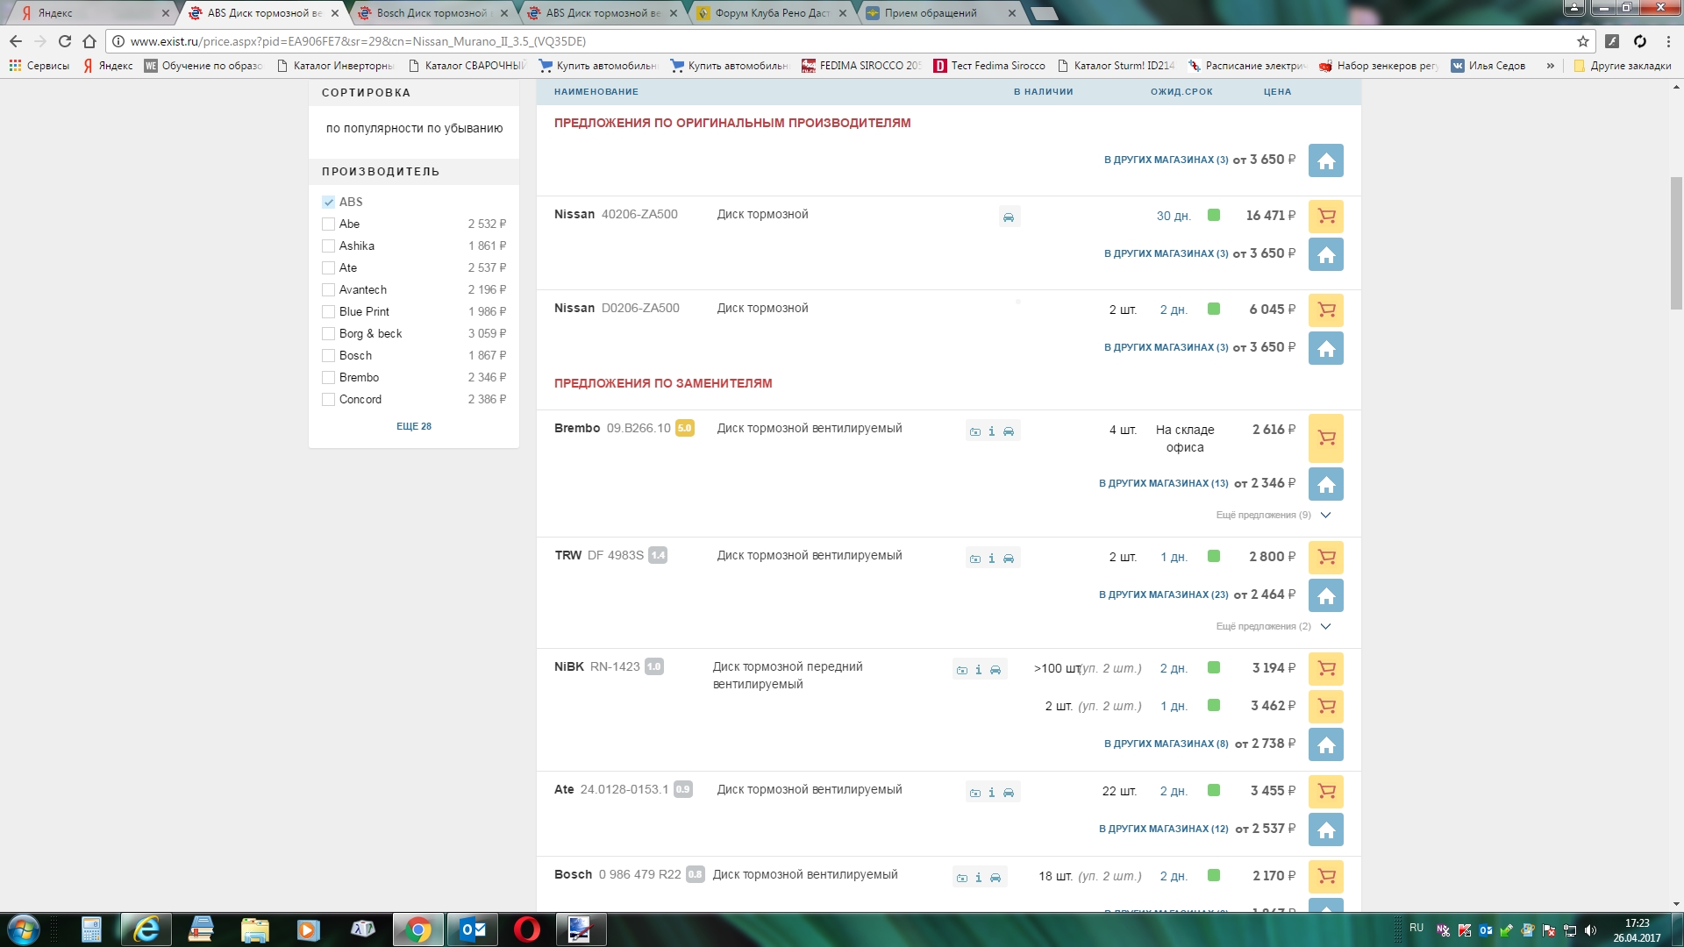The height and width of the screenshot is (947, 1684).
Task: Add Ate 24.0128-0153.1 disc to cart
Action: 1325,792
